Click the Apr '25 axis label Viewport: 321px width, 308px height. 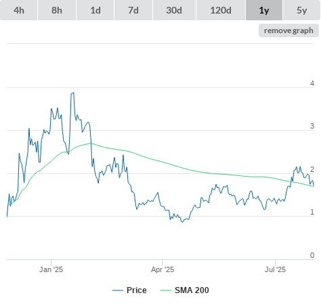[x=163, y=269]
